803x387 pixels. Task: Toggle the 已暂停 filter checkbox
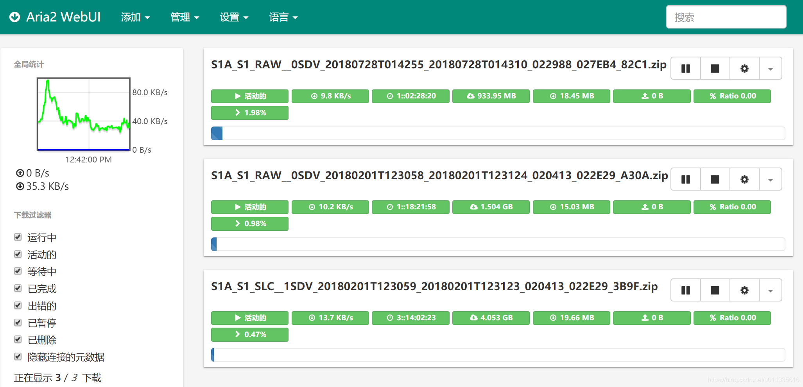(18, 323)
